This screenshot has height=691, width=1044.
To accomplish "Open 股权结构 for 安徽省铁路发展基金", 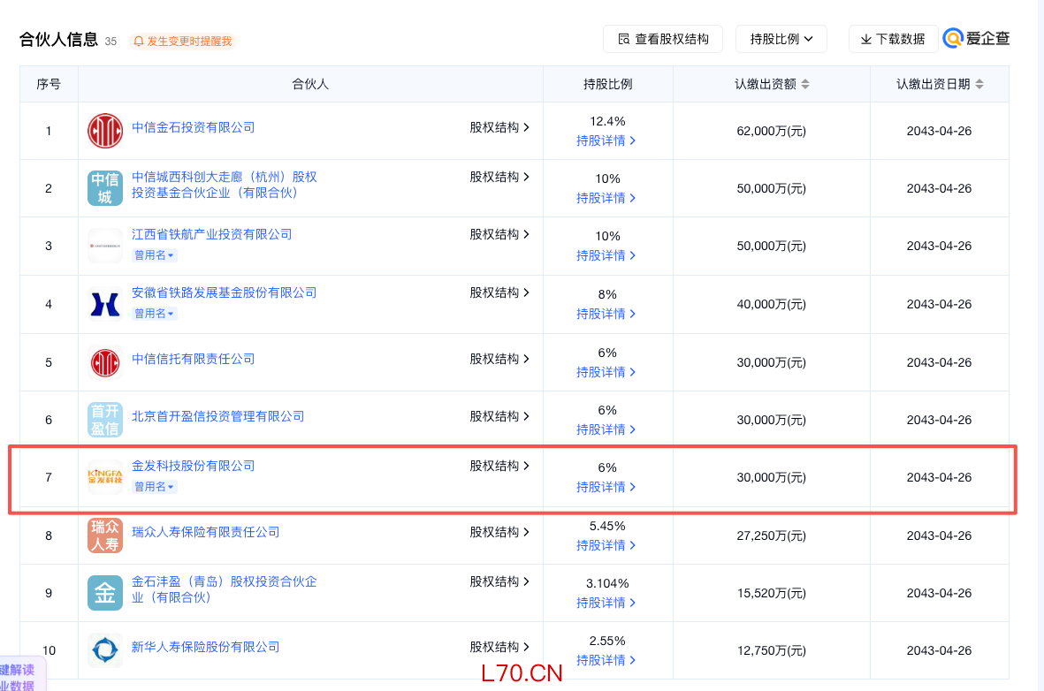I will 499,292.
